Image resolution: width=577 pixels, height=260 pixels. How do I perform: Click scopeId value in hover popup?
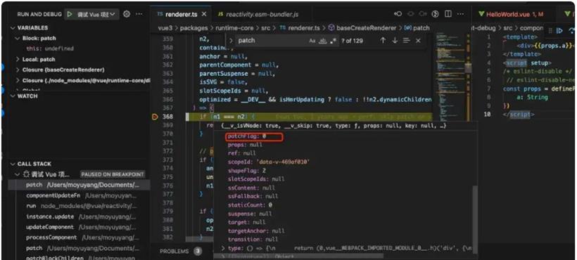(x=282, y=162)
